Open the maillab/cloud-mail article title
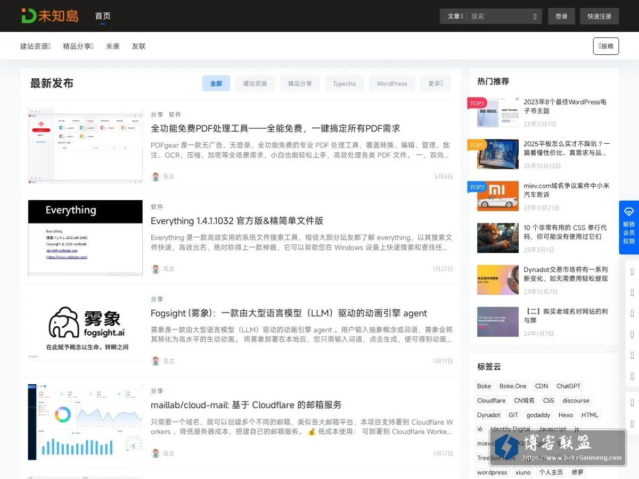Image resolution: width=639 pixels, height=479 pixels. point(246,405)
